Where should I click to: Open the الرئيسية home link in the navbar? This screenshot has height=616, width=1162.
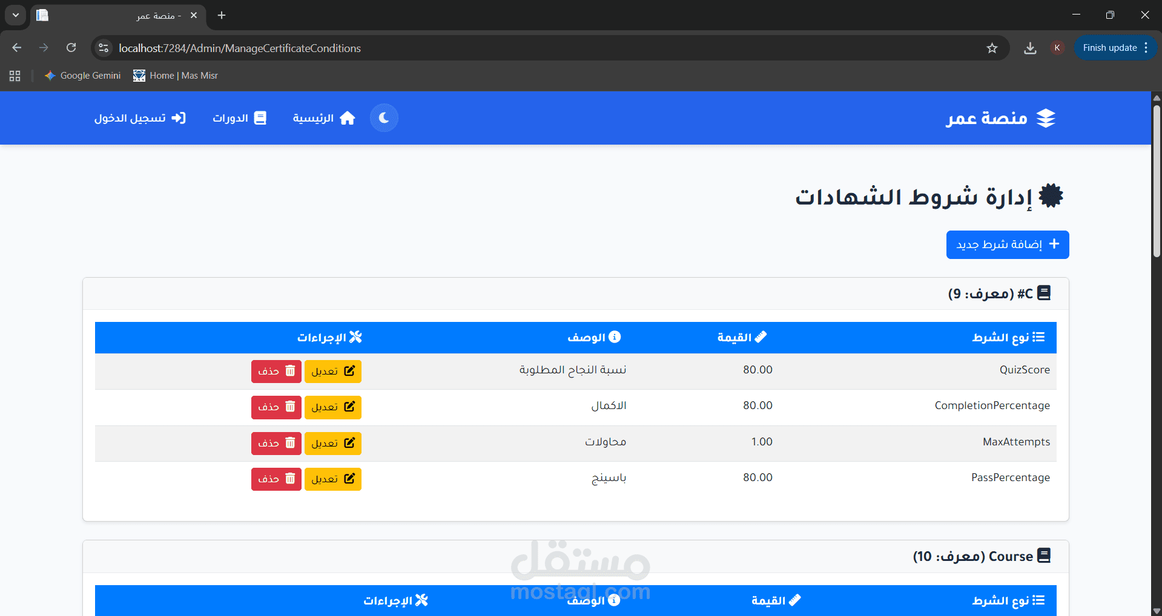324,118
